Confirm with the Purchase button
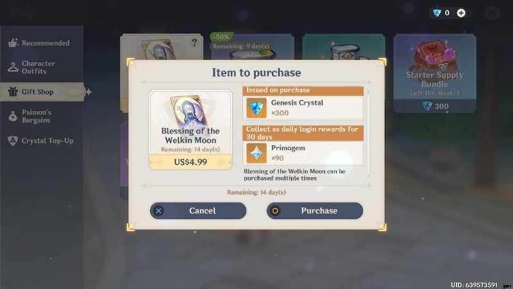 tap(315, 211)
